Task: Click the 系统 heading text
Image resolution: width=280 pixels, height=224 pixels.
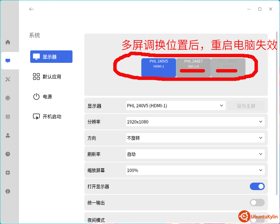Action: (x=35, y=35)
